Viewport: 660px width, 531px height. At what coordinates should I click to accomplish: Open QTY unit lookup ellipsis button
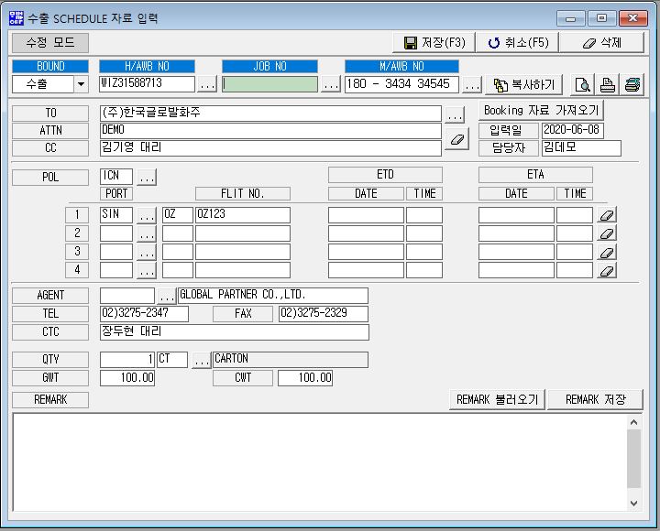[201, 360]
